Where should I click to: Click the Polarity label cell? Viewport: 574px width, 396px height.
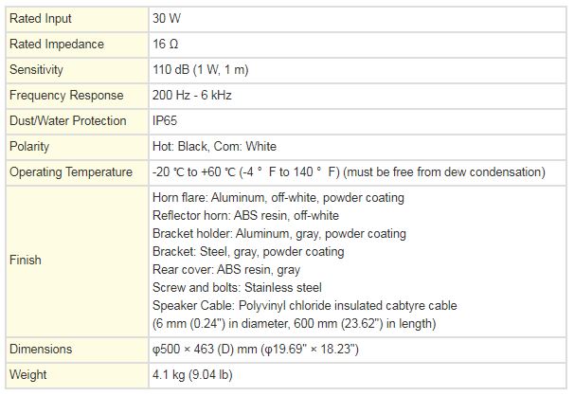[29, 146]
